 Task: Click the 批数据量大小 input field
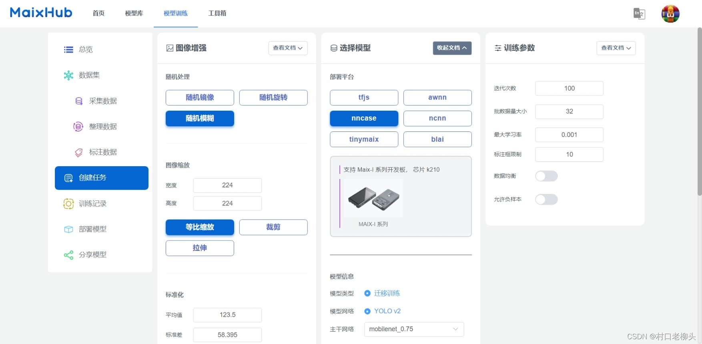tap(569, 111)
